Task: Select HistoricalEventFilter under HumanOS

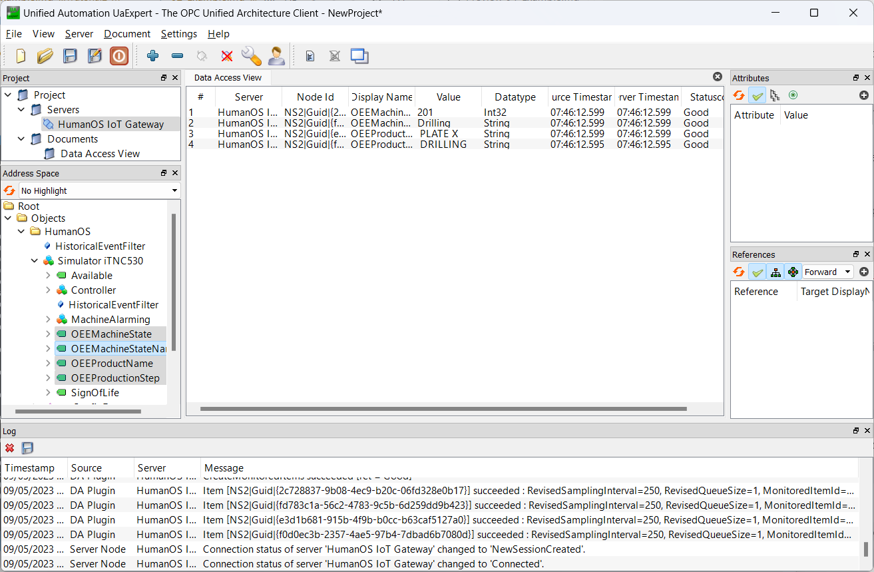Action: tap(100, 246)
